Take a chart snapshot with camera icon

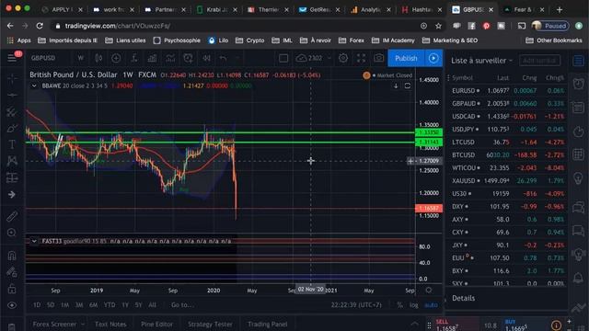point(378,58)
